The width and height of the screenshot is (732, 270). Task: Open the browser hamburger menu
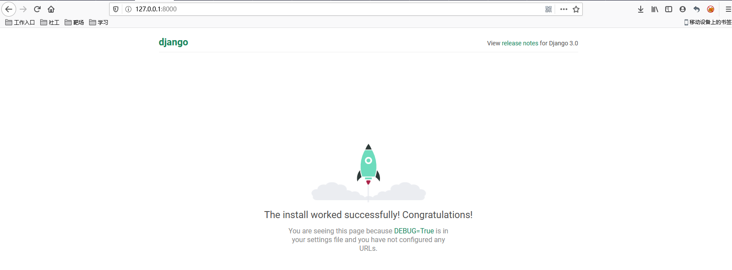click(x=728, y=9)
